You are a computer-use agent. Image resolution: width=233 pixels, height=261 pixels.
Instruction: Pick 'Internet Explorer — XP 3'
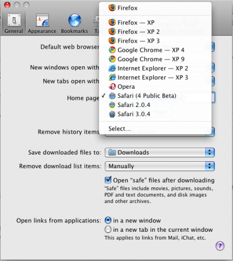point(155,77)
